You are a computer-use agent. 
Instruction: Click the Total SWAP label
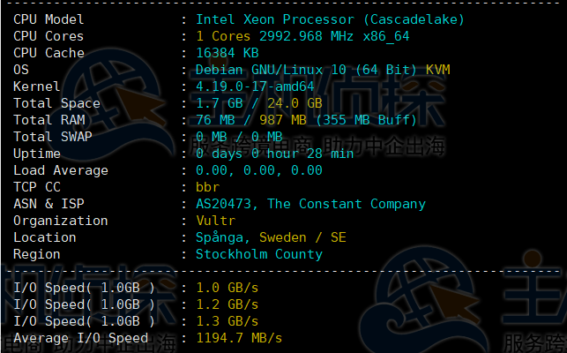(x=53, y=137)
